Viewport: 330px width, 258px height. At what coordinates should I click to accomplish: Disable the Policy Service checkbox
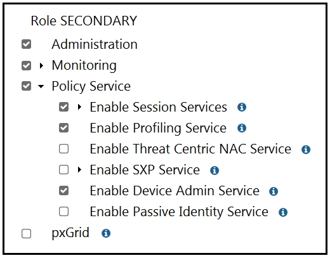tap(27, 86)
